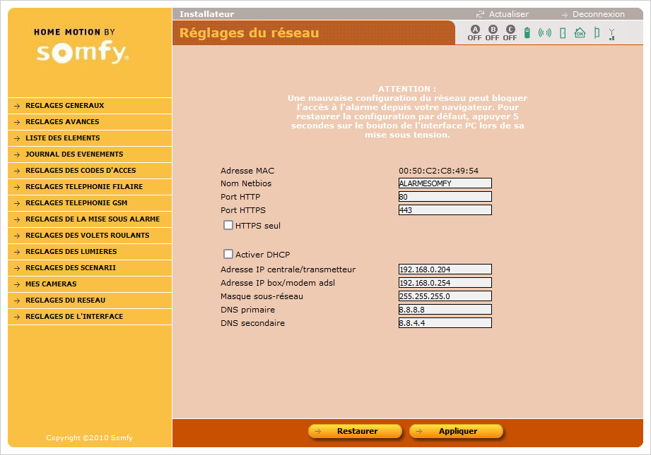
Task: Click the zone A OFF status icon
Action: tap(474, 32)
